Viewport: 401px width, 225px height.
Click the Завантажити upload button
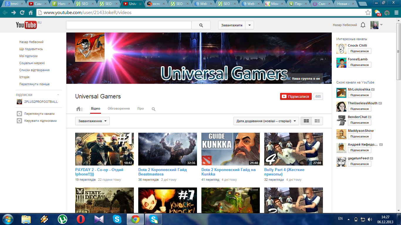(x=232, y=25)
